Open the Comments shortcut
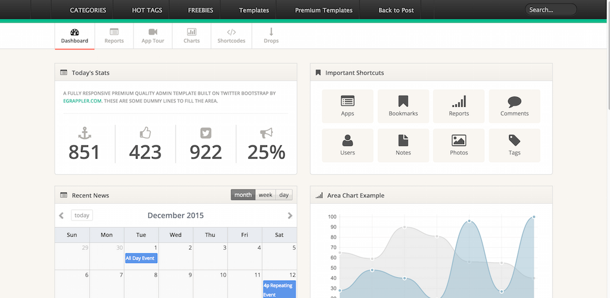The width and height of the screenshot is (610, 298). click(514, 106)
